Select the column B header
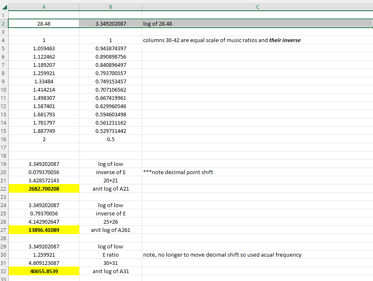The width and height of the screenshot is (373, 281). tap(110, 7)
